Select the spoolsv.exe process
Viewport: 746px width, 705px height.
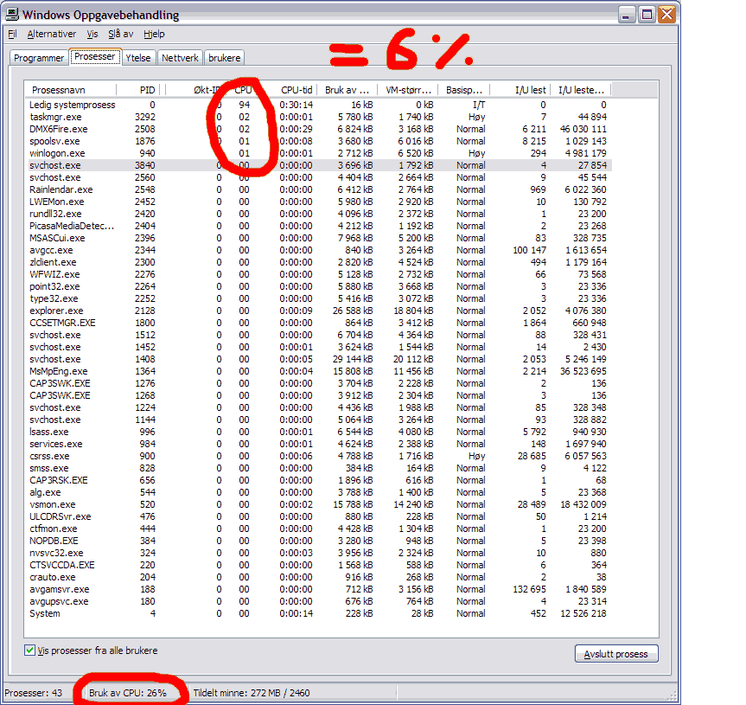click(318, 141)
